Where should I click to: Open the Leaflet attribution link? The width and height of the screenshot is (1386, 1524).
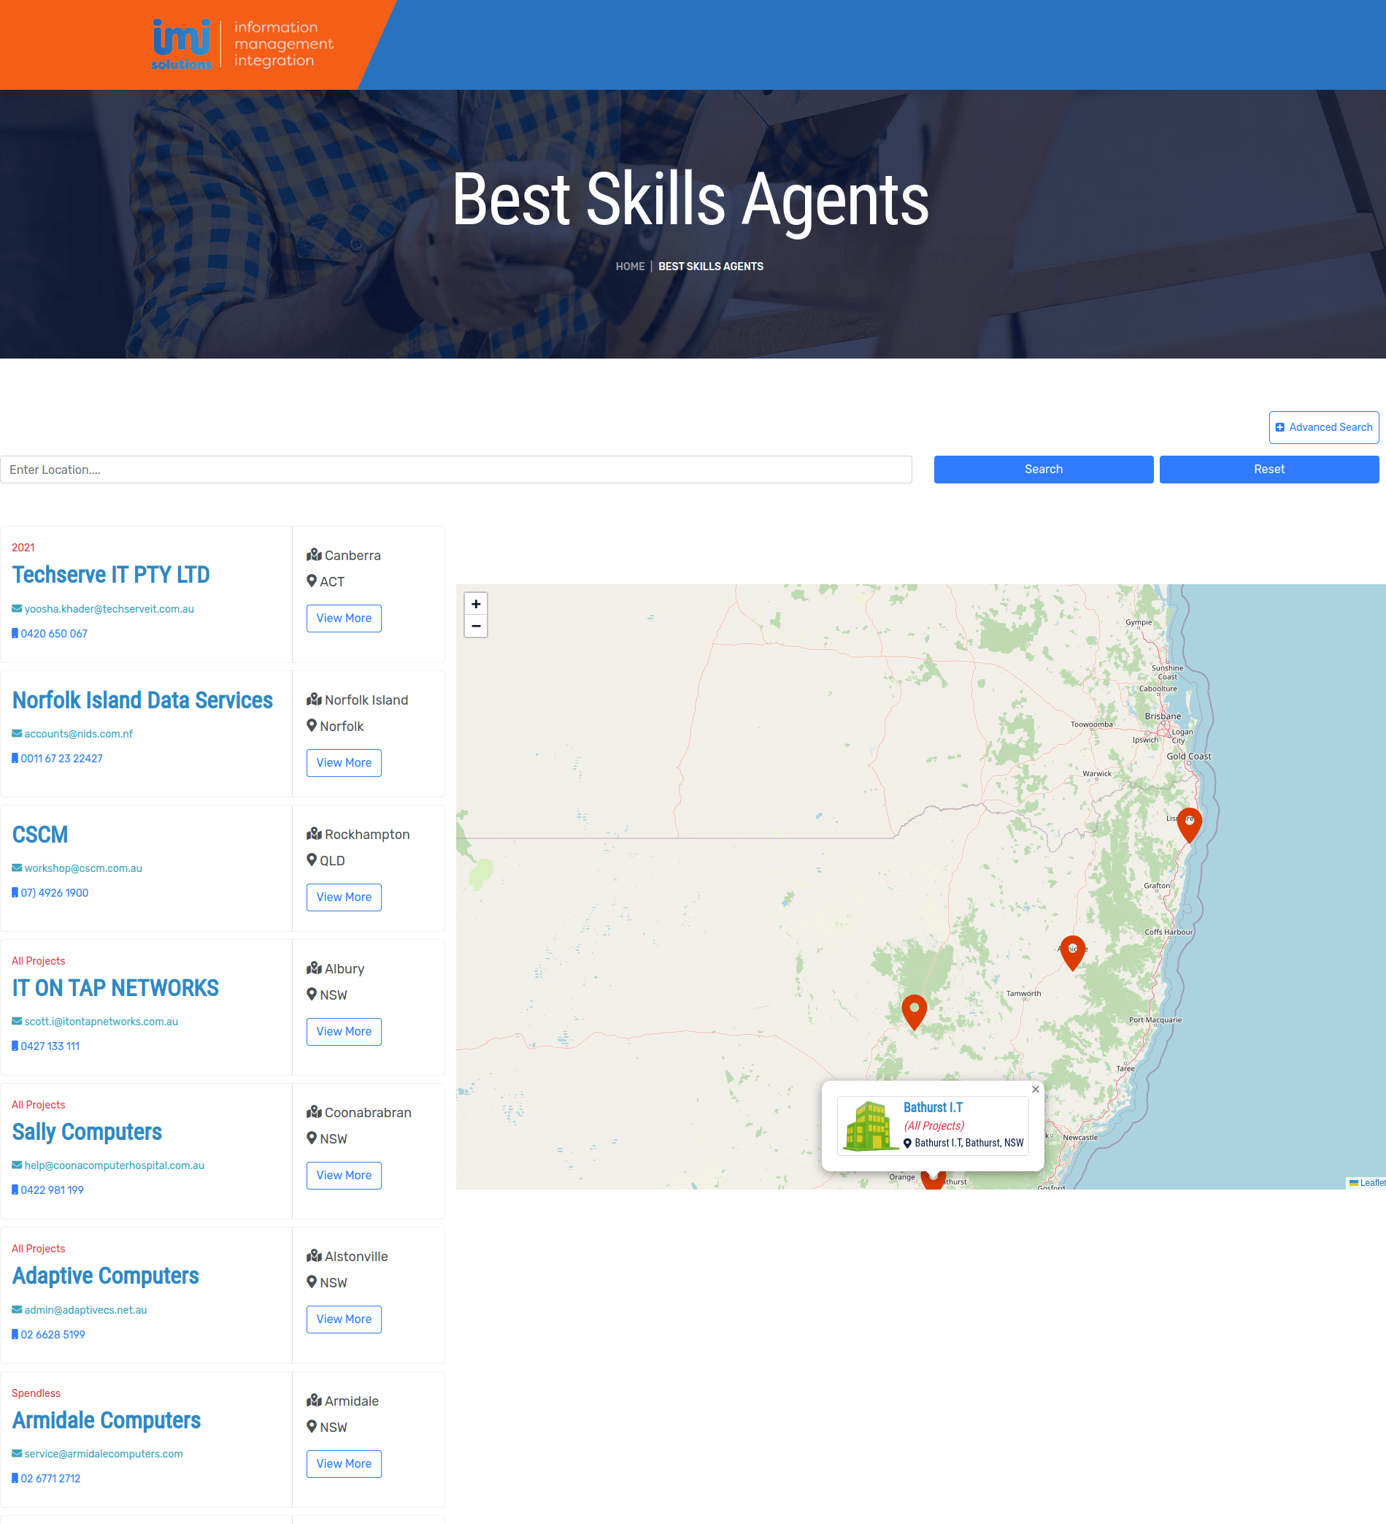pyautogui.click(x=1371, y=1182)
